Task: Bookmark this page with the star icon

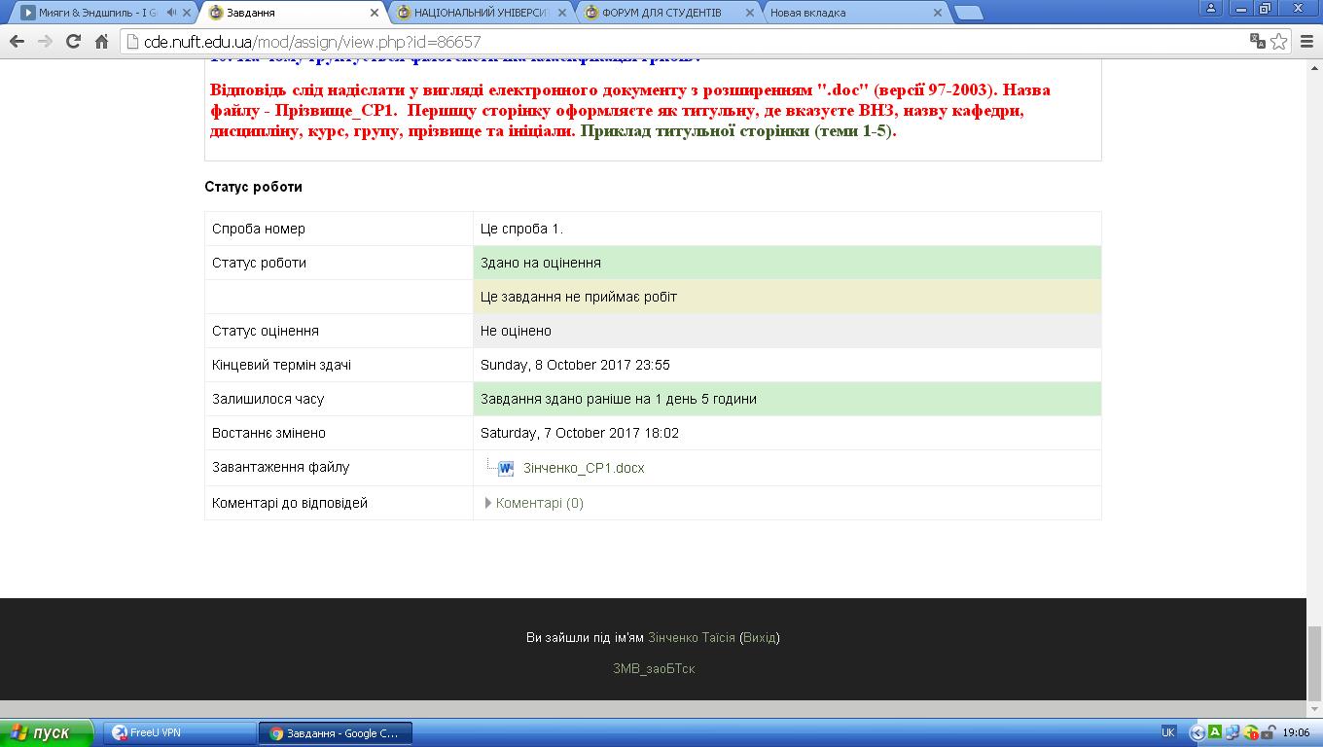Action: pyautogui.click(x=1279, y=42)
